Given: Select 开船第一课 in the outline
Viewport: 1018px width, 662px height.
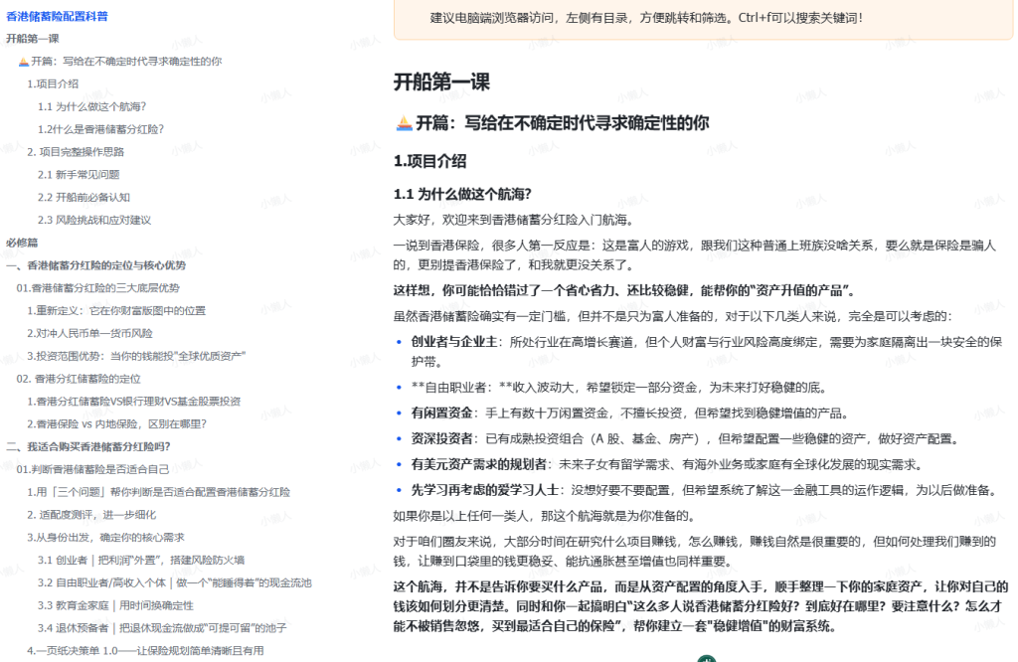Looking at the screenshot, I should pyautogui.click(x=33, y=39).
